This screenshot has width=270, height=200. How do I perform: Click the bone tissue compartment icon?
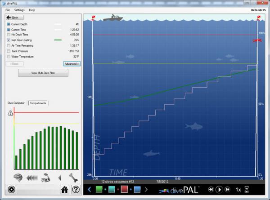pyautogui.click(x=73, y=177)
